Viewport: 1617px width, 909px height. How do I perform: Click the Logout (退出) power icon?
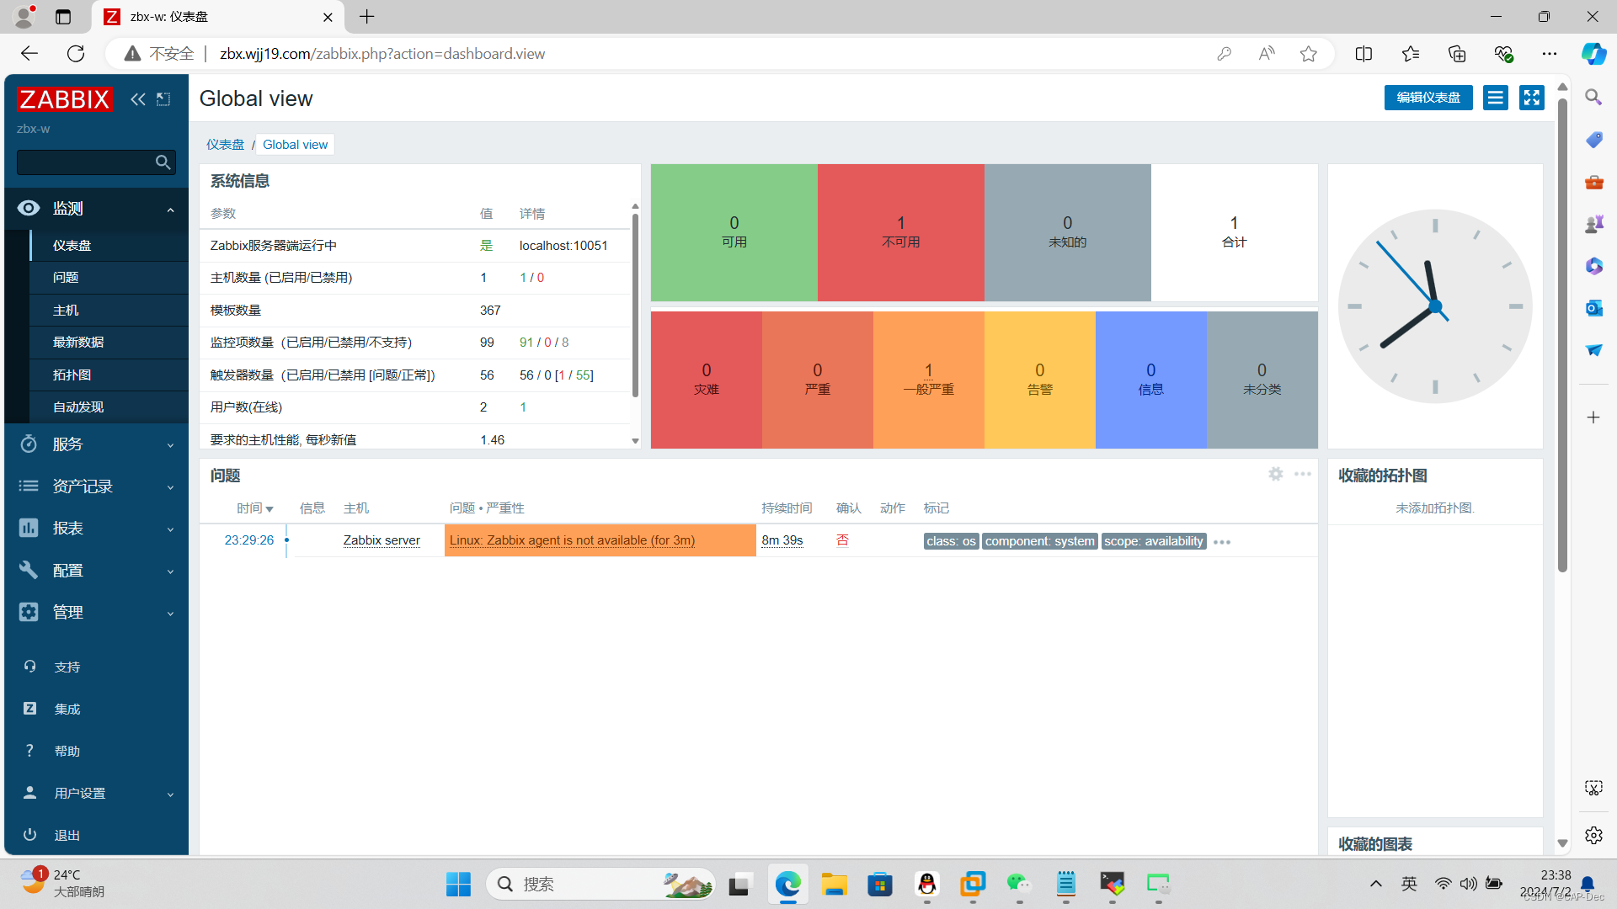[x=29, y=835]
